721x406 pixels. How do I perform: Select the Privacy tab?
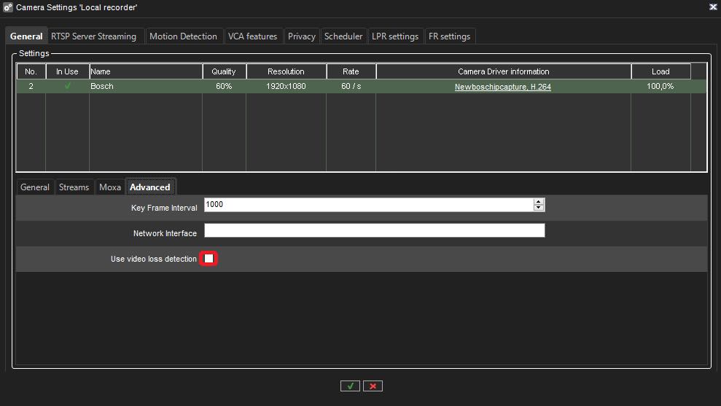point(301,36)
